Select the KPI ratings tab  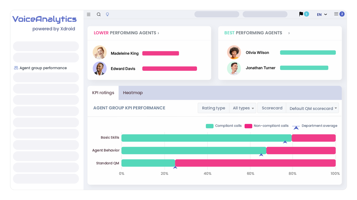103,93
